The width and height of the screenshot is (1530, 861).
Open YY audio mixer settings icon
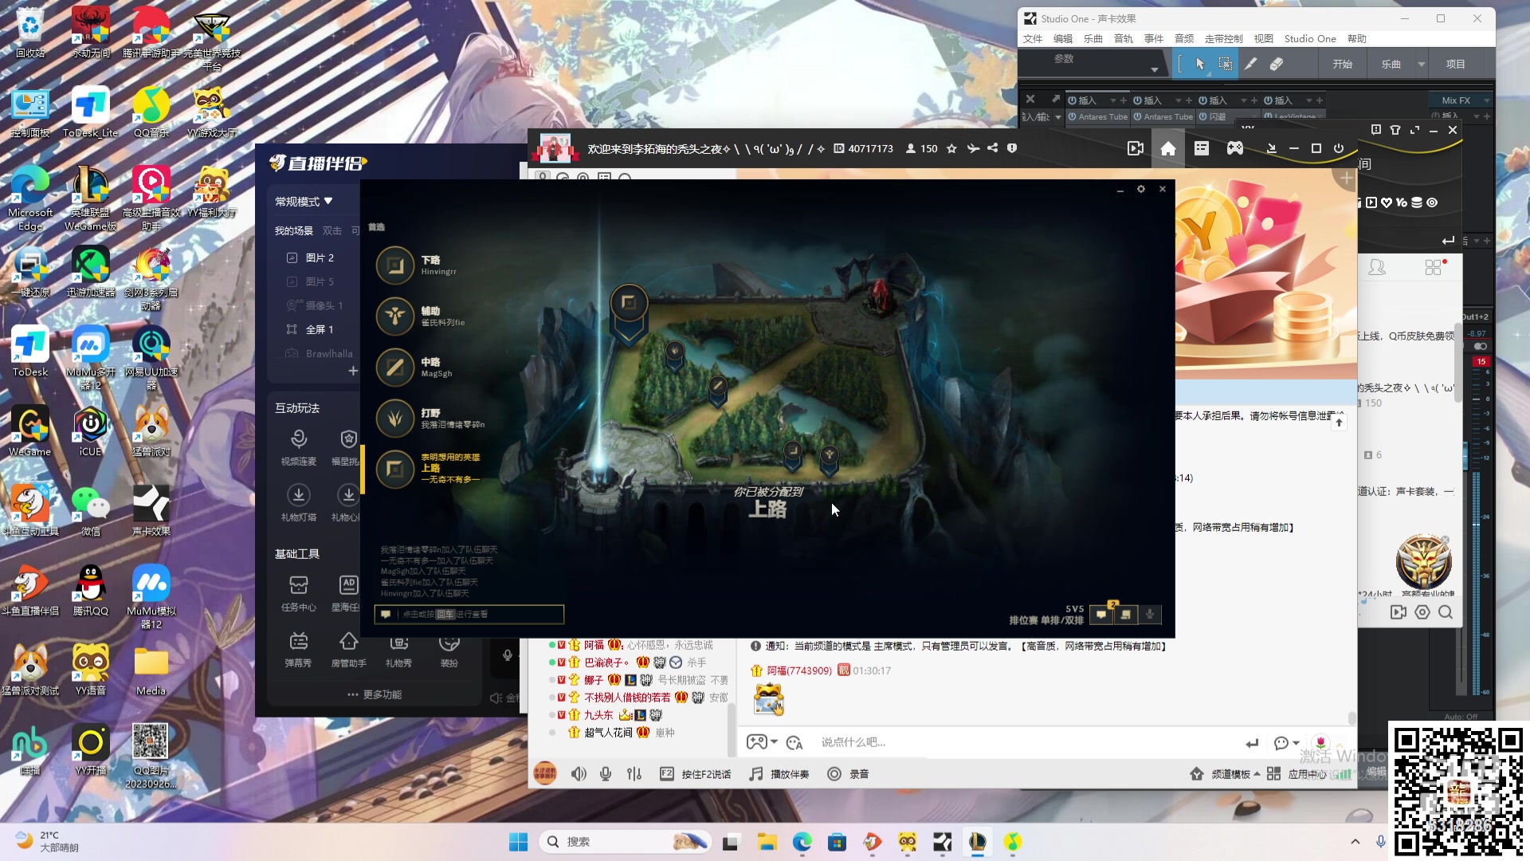pyautogui.click(x=634, y=774)
